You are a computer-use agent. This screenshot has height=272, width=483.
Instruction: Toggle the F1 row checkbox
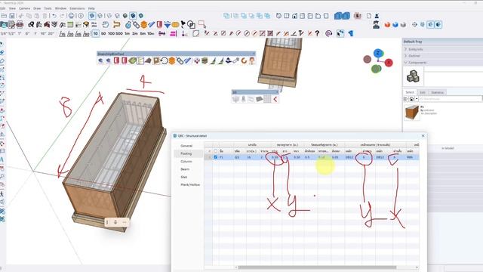(x=216, y=157)
